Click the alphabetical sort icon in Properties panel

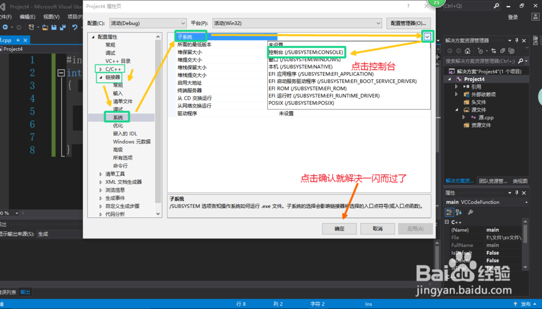tap(459, 212)
